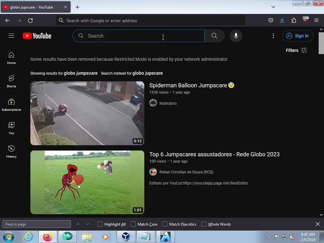Image resolution: width=324 pixels, height=243 pixels.
Task: Close the find bar
Action: 318,224
